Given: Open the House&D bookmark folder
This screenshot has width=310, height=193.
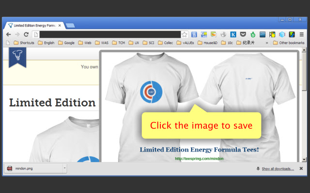Looking at the screenshot, I should pyautogui.click(x=208, y=43).
